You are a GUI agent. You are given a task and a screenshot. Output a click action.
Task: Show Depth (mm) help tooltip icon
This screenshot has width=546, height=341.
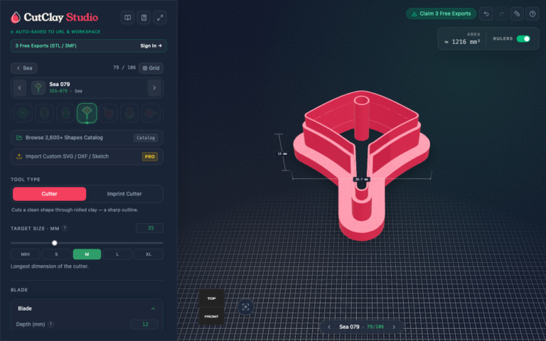coord(51,324)
